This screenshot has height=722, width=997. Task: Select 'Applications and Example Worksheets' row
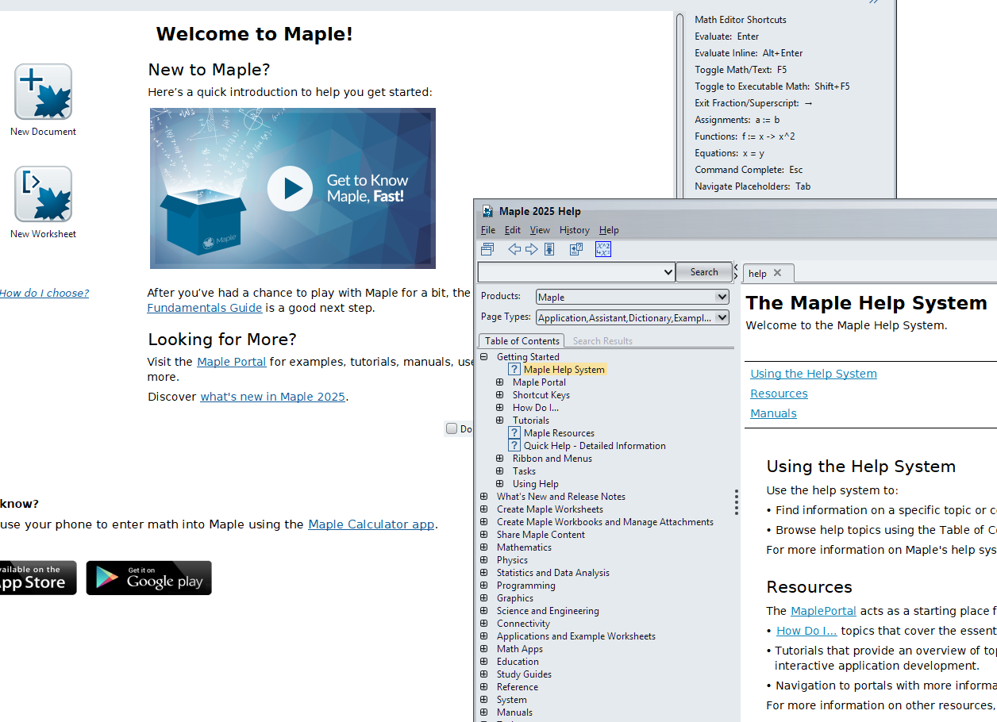click(576, 636)
